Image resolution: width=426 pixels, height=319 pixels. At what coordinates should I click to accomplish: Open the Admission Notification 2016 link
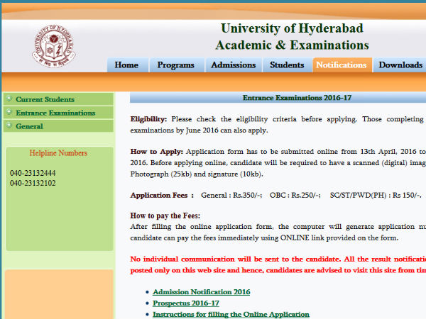(201, 291)
